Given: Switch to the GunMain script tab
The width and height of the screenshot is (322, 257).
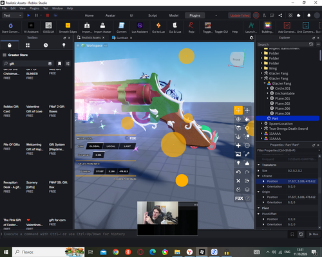Looking at the screenshot, I should point(122,38).
